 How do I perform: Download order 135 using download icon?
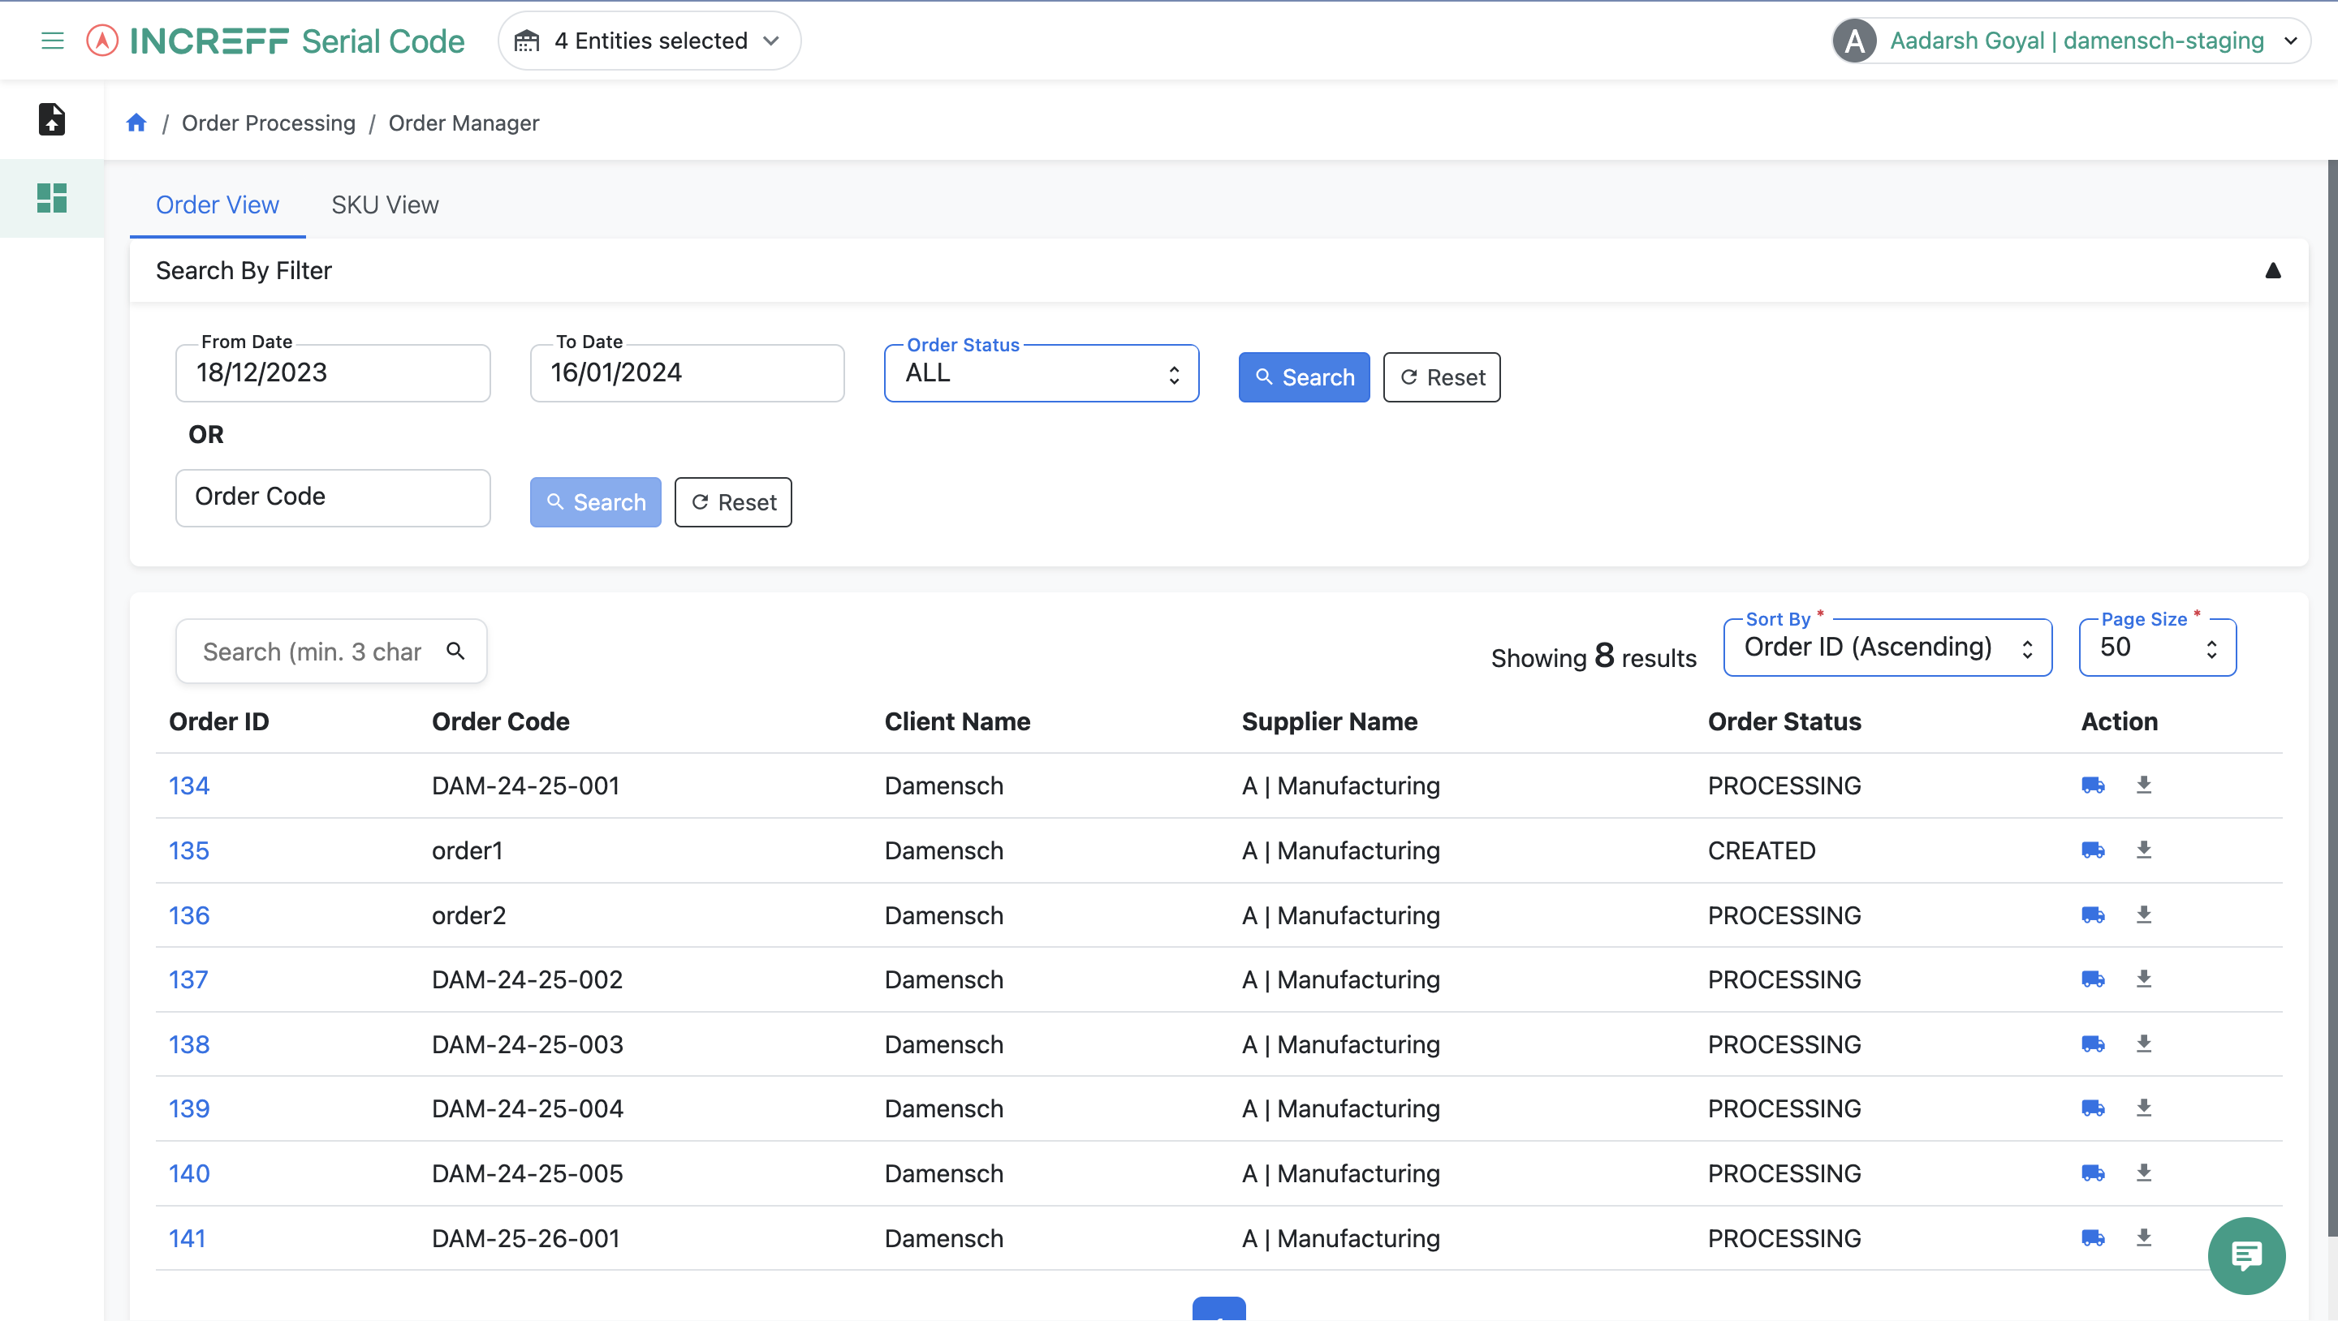click(x=2144, y=850)
